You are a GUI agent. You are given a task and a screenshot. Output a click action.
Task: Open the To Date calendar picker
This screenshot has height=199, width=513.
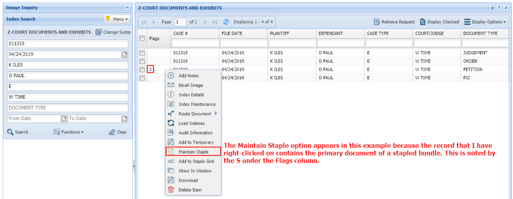click(x=125, y=118)
